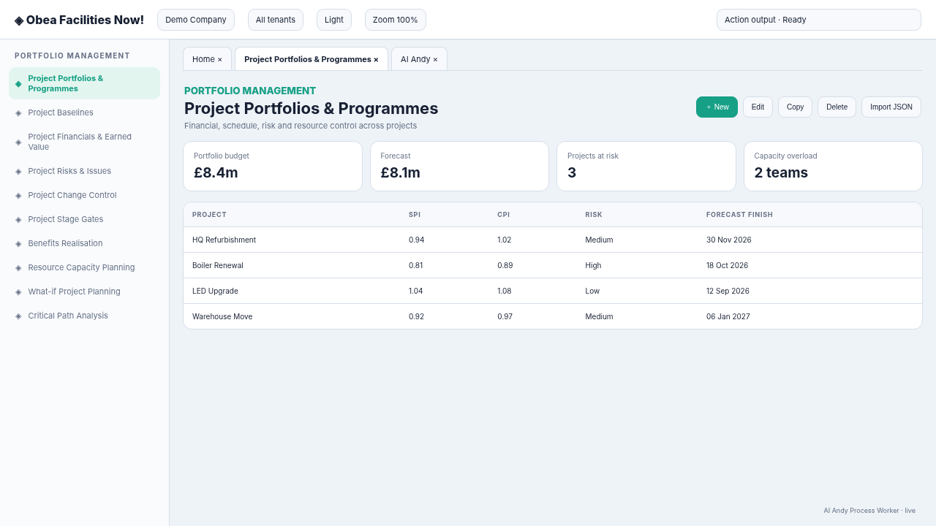Open Benefits Realisation page
Image resolution: width=936 pixels, height=526 pixels.
click(84, 243)
